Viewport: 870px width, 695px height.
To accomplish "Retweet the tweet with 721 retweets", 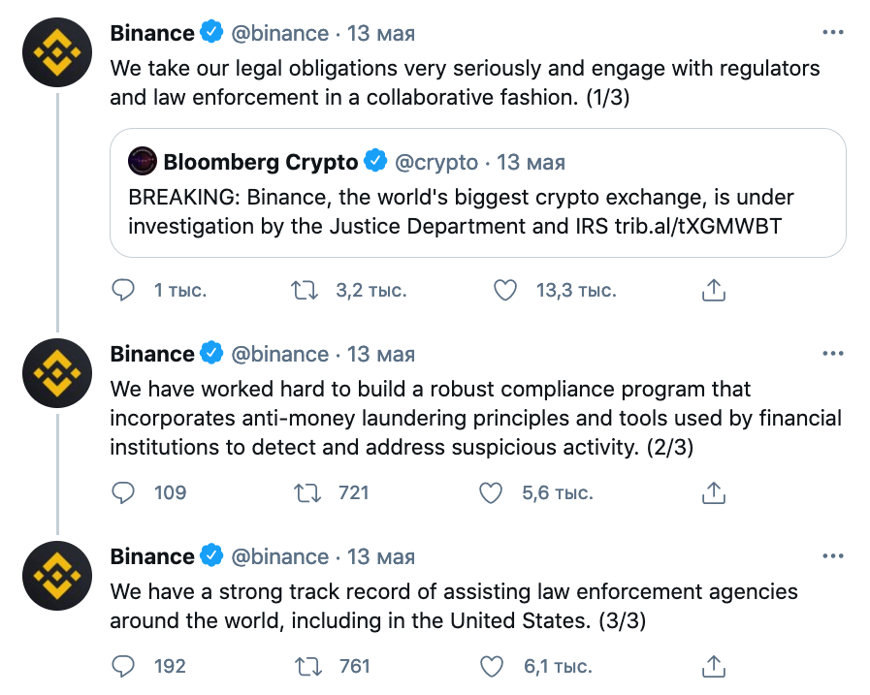I will [306, 492].
